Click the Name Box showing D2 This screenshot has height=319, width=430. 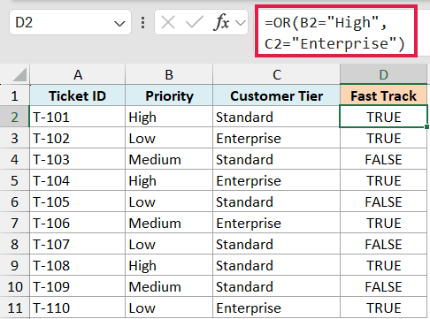coord(70,22)
